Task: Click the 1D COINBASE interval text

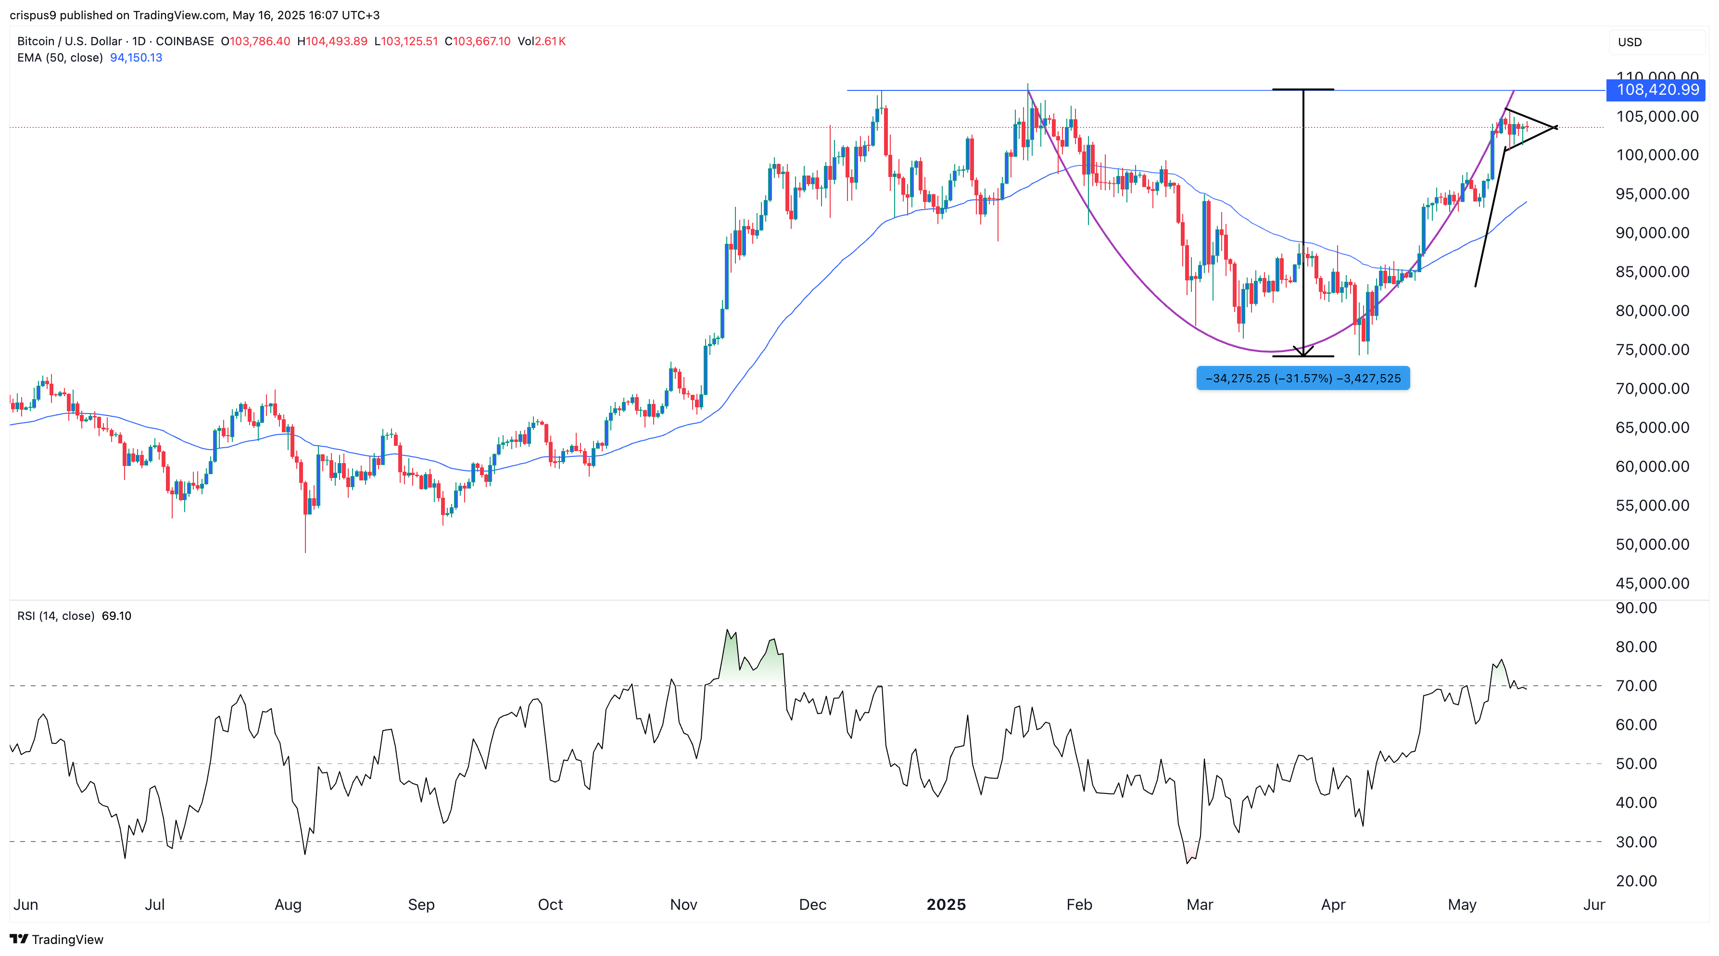Action: click(x=173, y=41)
